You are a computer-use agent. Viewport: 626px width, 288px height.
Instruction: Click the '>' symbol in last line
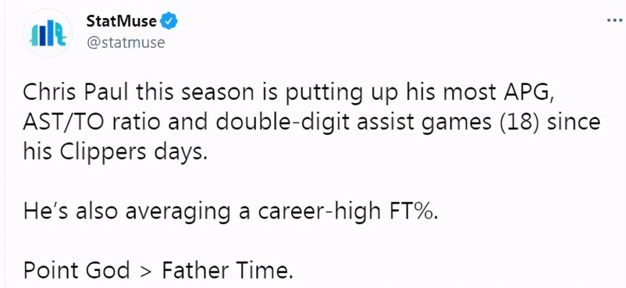[x=145, y=272]
